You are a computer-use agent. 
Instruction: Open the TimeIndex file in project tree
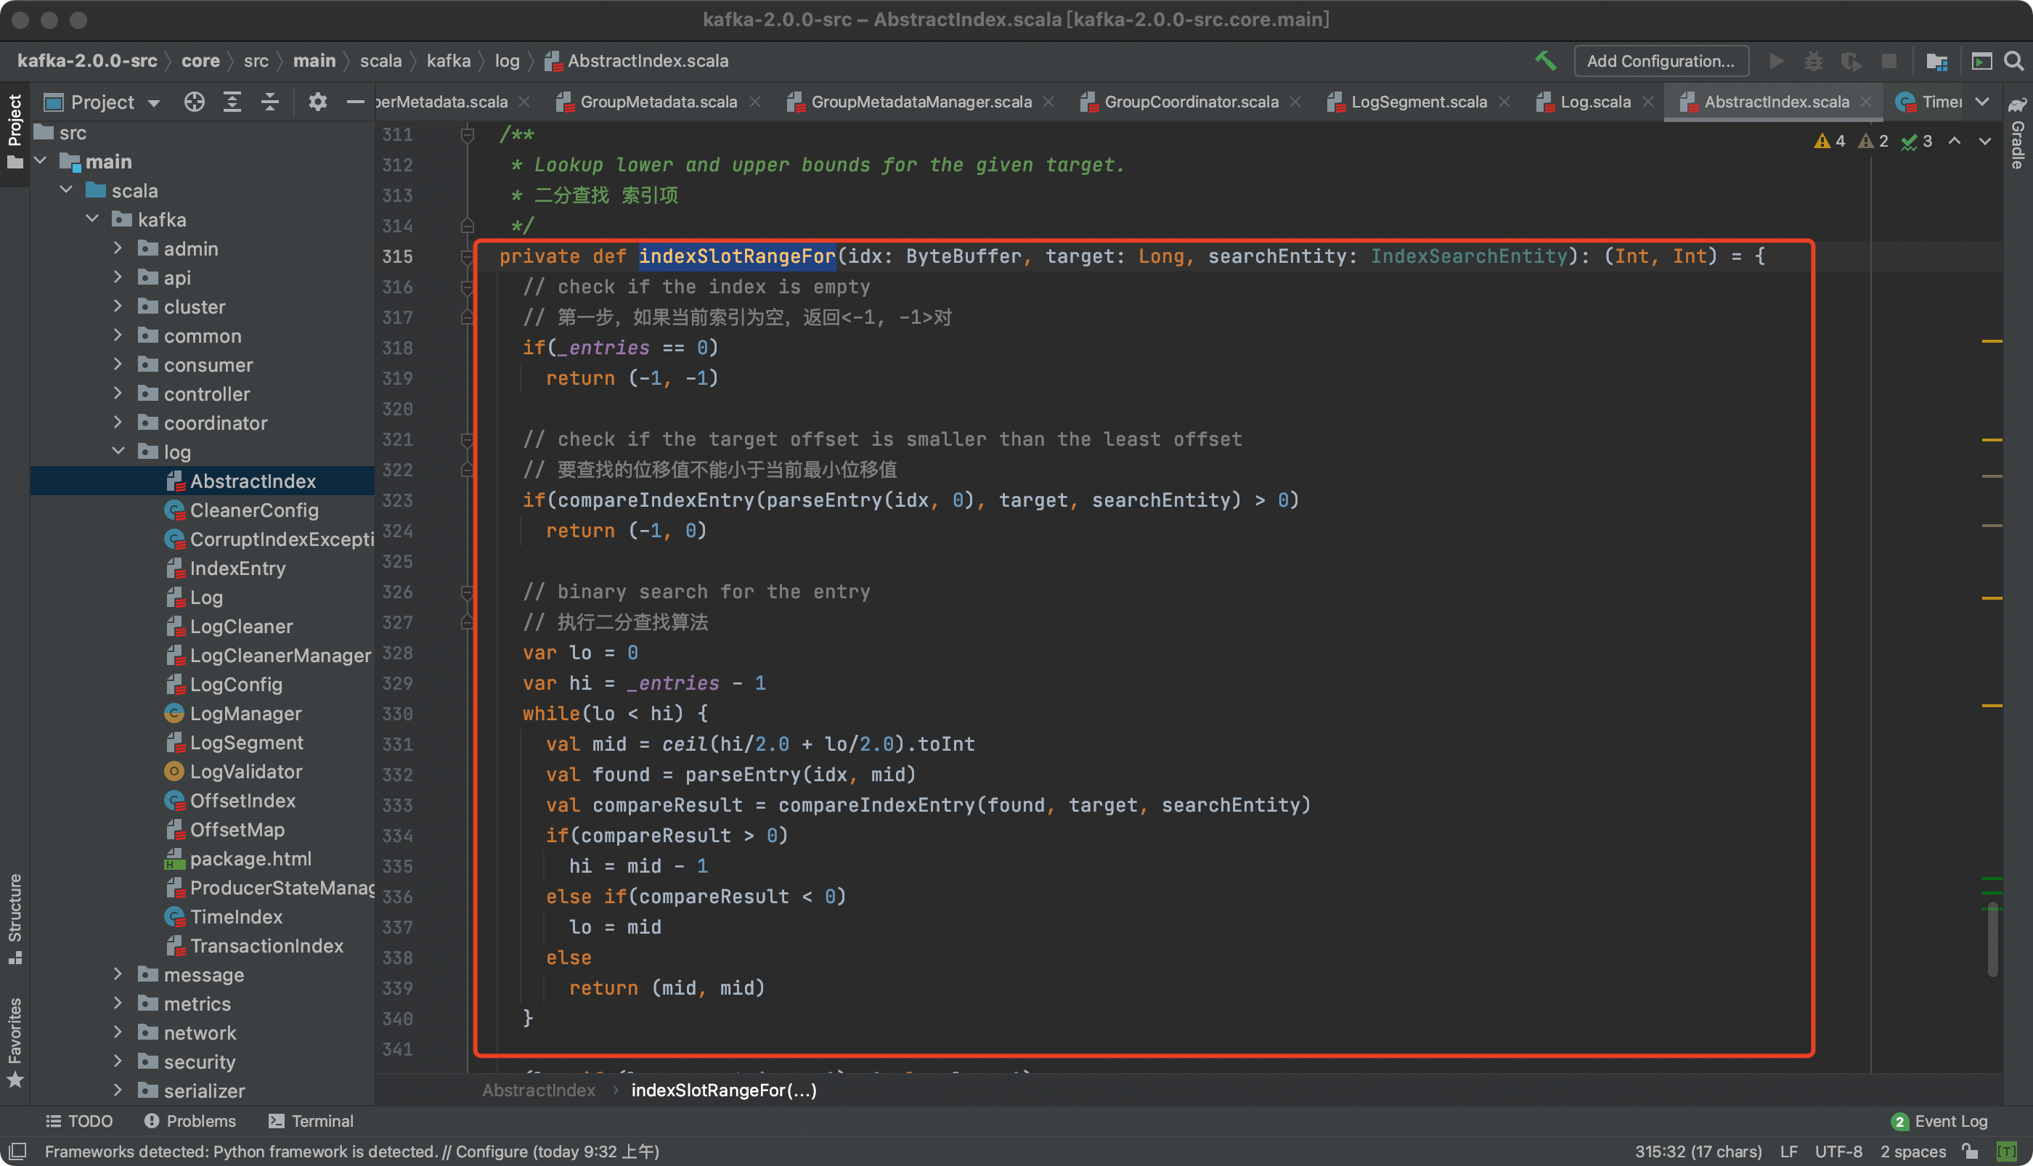pos(236,916)
